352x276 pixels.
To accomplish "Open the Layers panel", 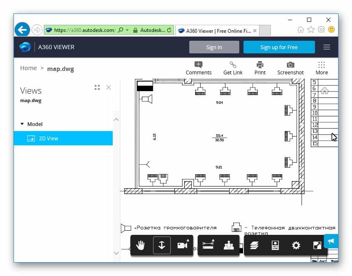I will pos(254,246).
